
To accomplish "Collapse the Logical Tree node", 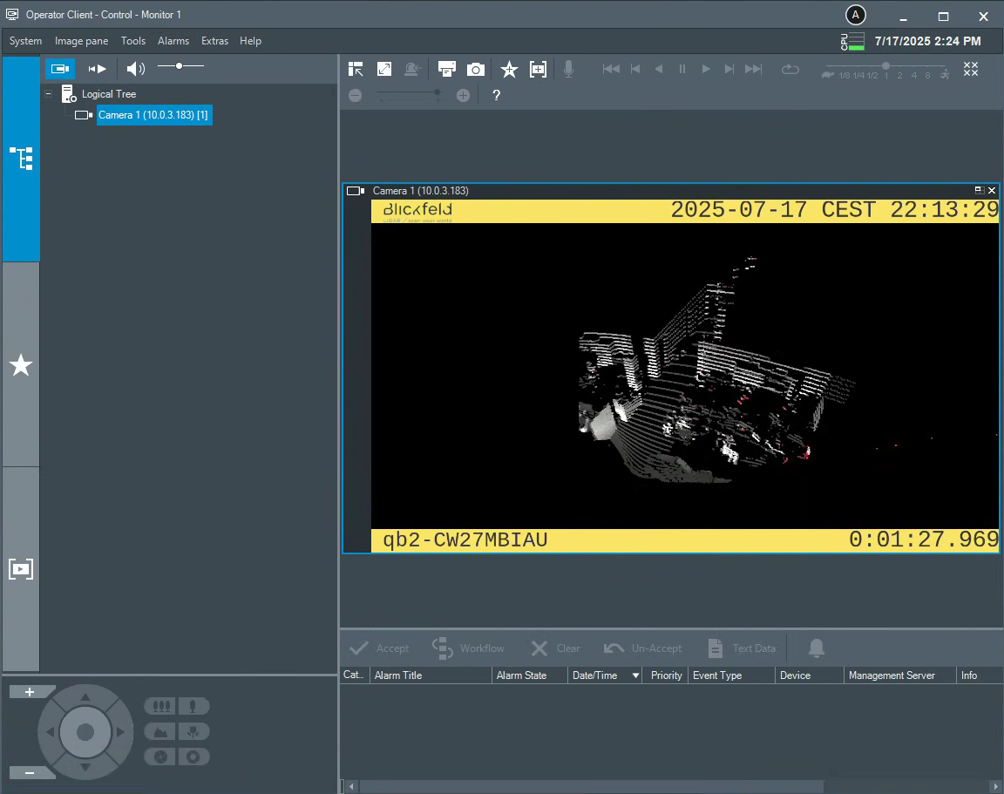I will [x=49, y=94].
